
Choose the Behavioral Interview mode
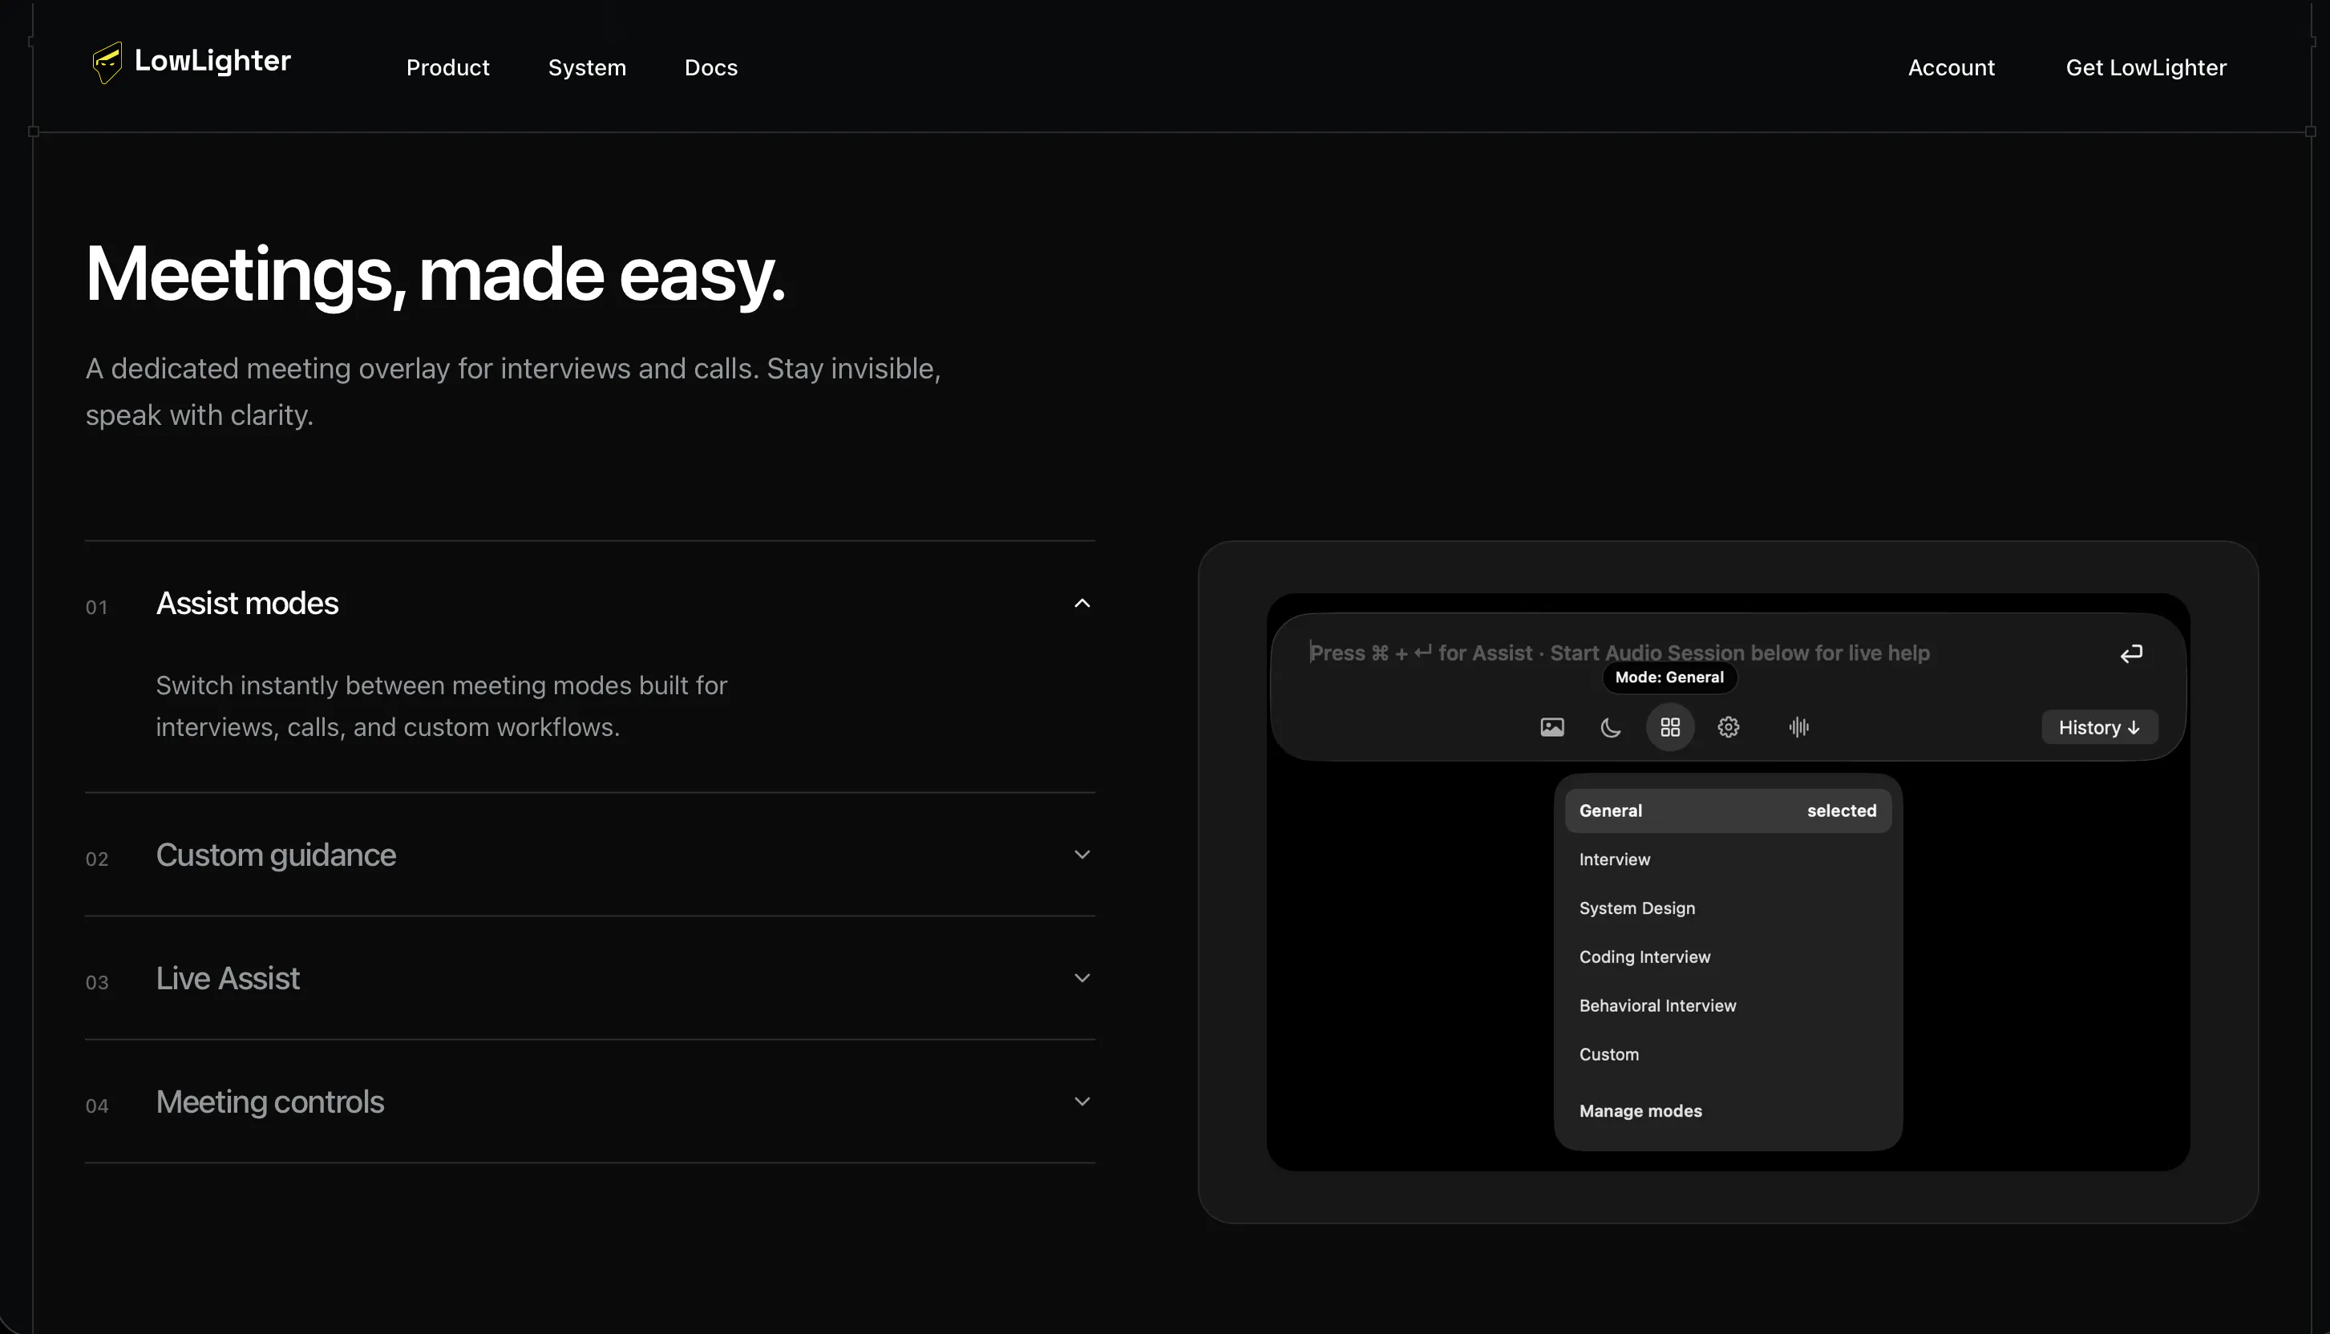(x=1728, y=1005)
